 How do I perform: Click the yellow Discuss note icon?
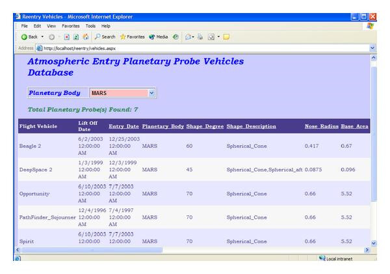(226, 37)
